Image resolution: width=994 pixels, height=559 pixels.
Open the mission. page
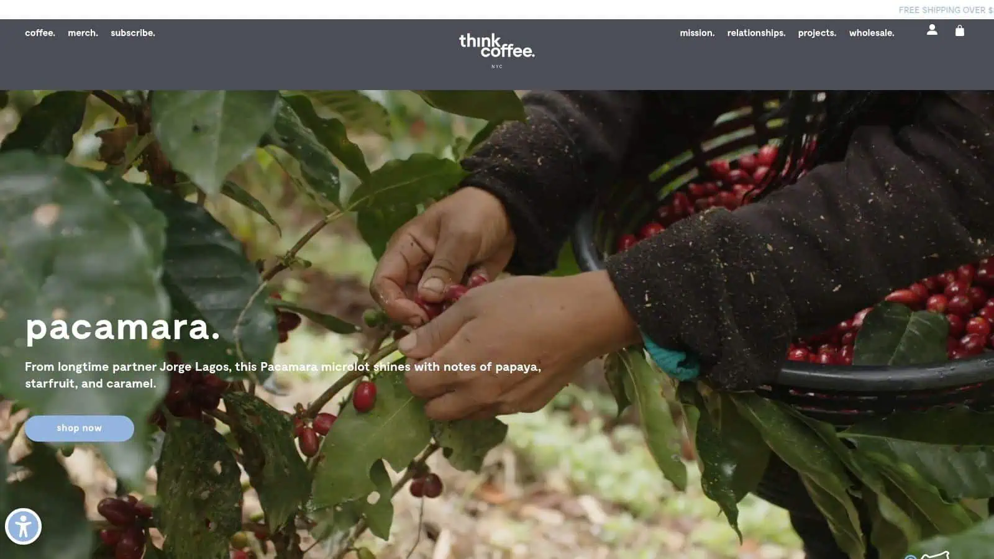697,33
